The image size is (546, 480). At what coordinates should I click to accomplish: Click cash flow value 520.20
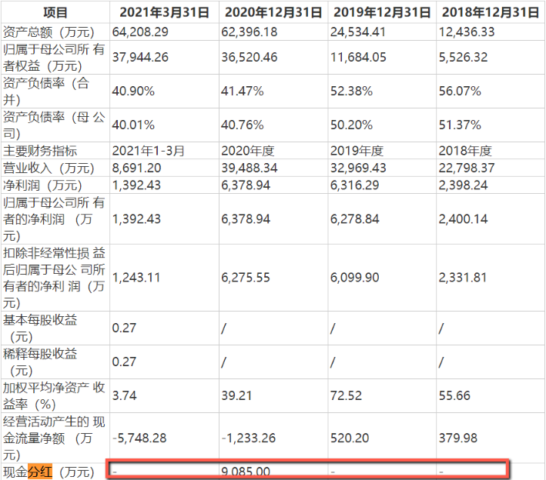point(350,438)
